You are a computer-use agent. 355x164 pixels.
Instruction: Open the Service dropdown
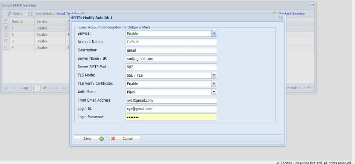point(214,33)
